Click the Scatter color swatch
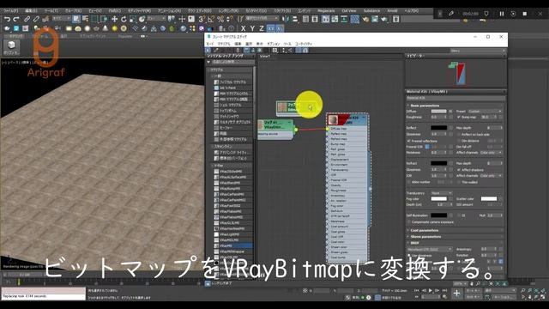 [489, 199]
